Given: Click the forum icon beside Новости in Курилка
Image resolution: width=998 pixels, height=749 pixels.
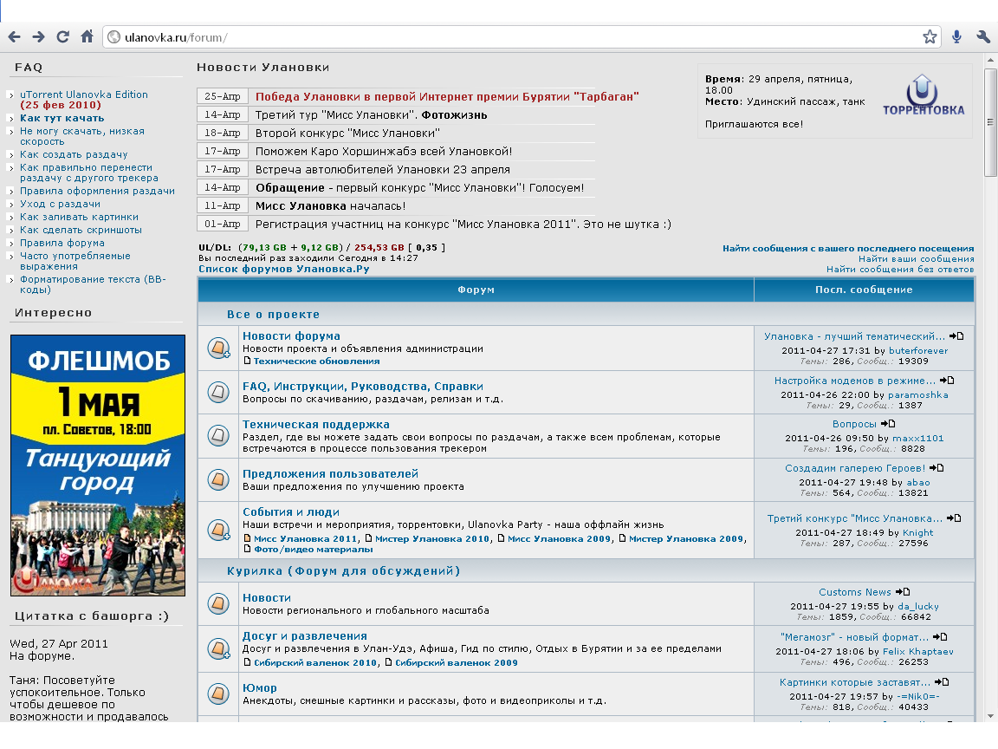Looking at the screenshot, I should (x=218, y=603).
